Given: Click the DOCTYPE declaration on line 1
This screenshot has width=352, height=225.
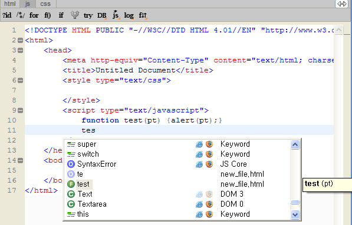Looking at the screenshot, I should coord(179,30).
